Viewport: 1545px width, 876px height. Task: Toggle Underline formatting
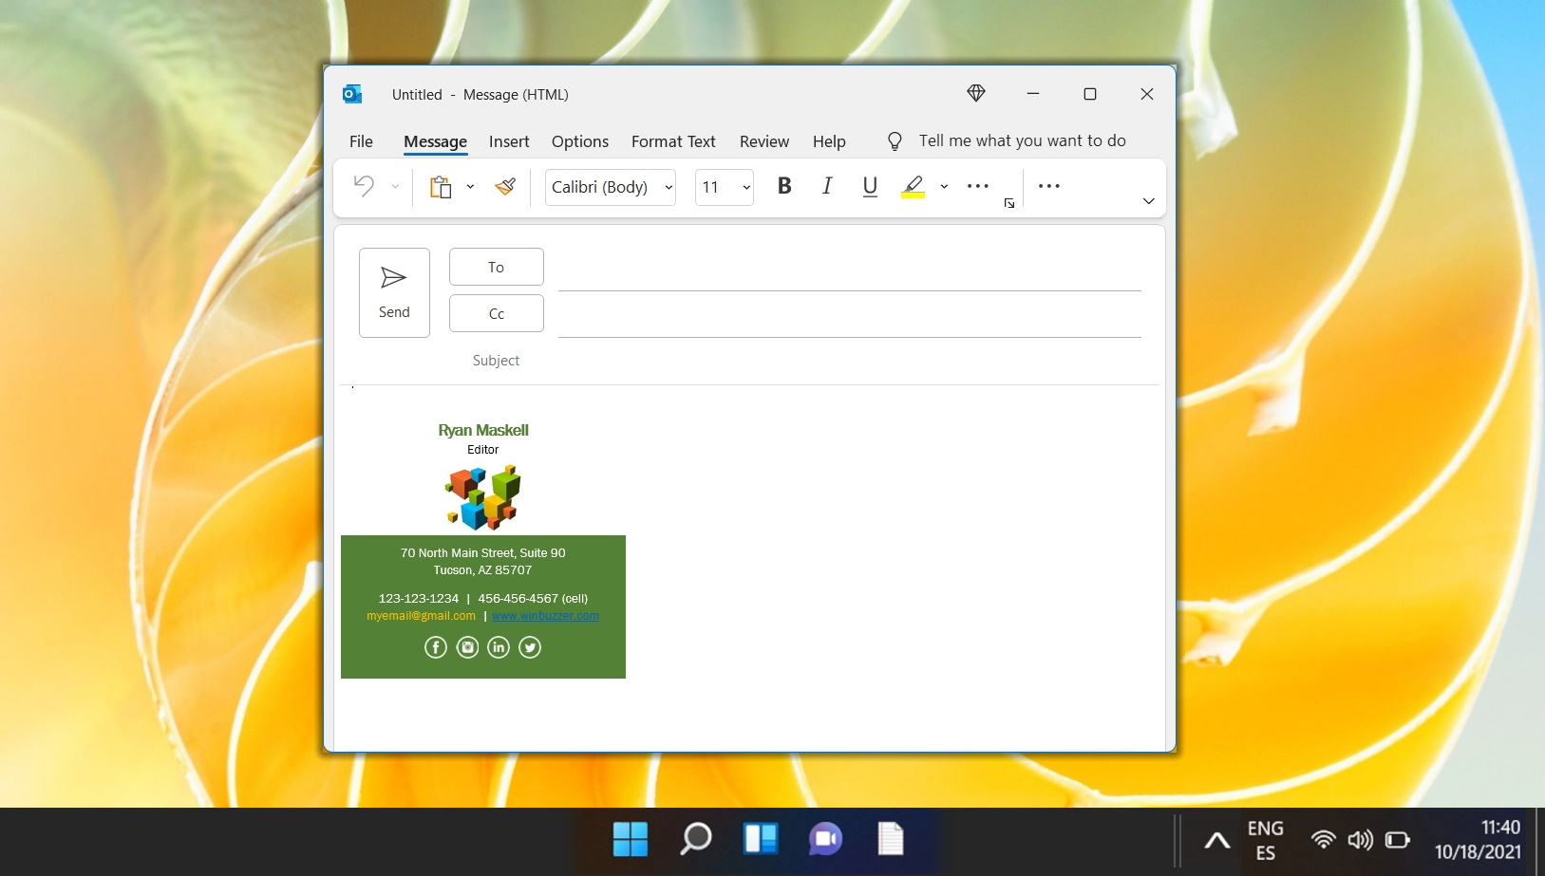coord(870,186)
